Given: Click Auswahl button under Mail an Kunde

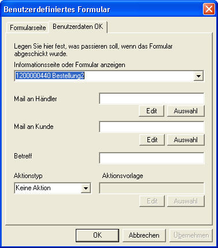Looking at the screenshot, I should [x=186, y=140].
